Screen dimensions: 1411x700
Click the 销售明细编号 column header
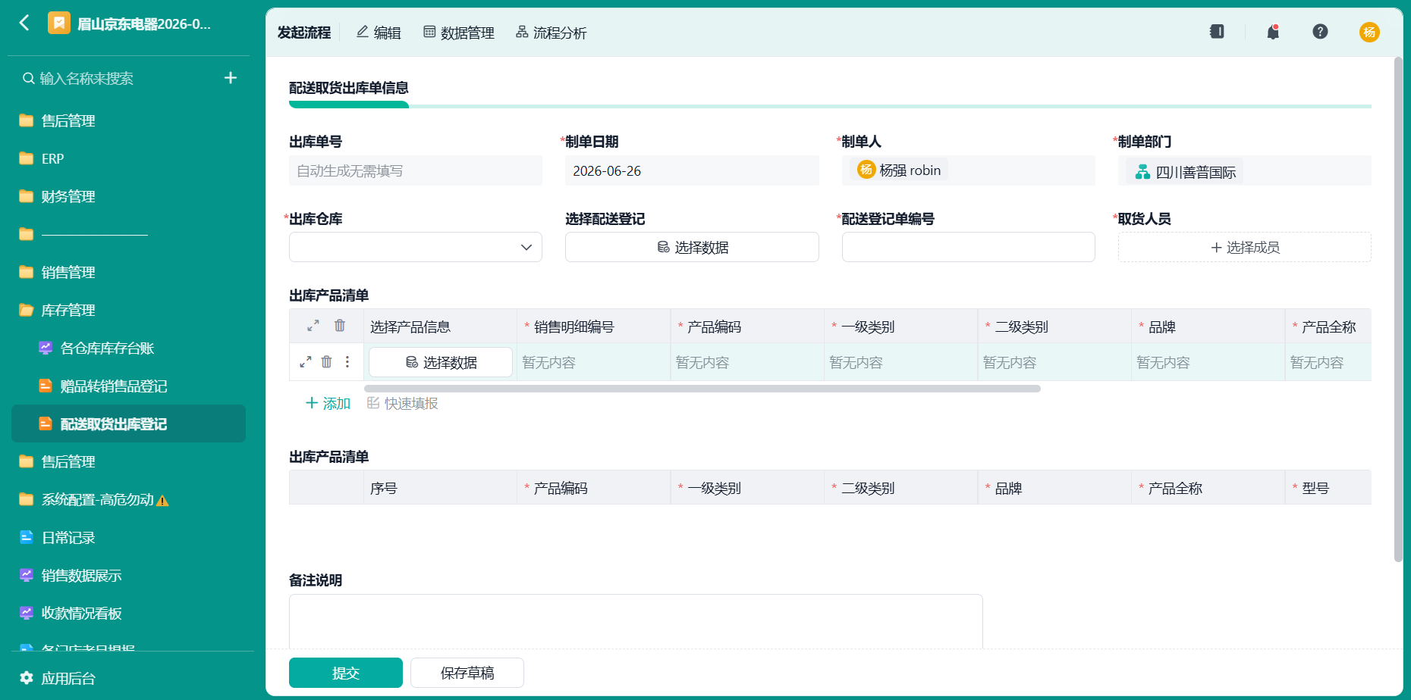pyautogui.click(x=594, y=327)
